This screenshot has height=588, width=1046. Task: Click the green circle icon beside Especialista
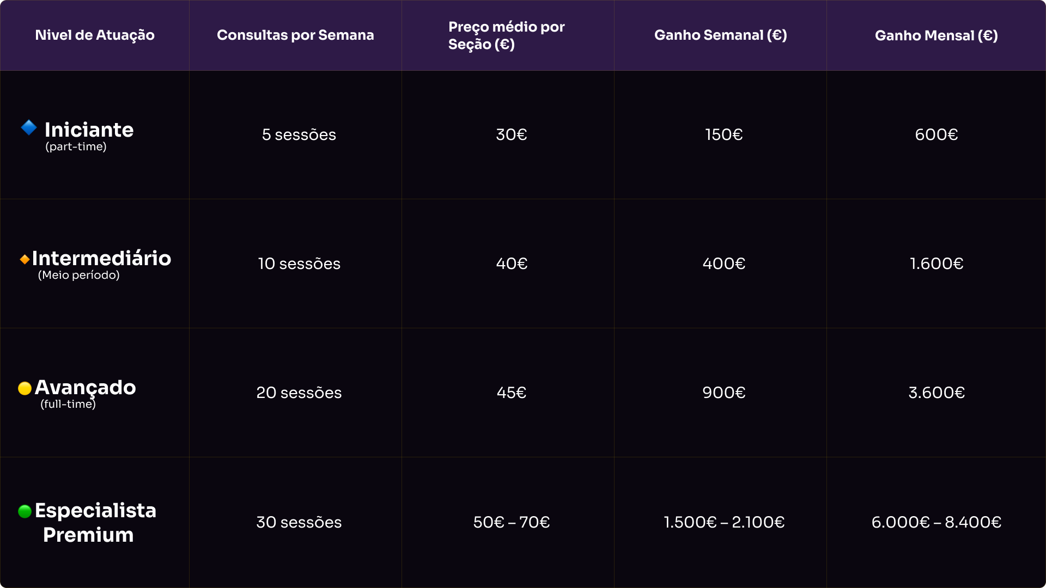click(25, 511)
